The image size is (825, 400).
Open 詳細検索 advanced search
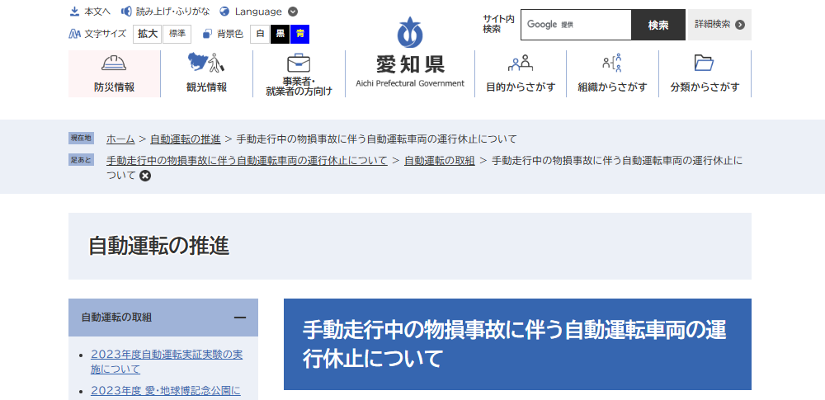tap(719, 25)
